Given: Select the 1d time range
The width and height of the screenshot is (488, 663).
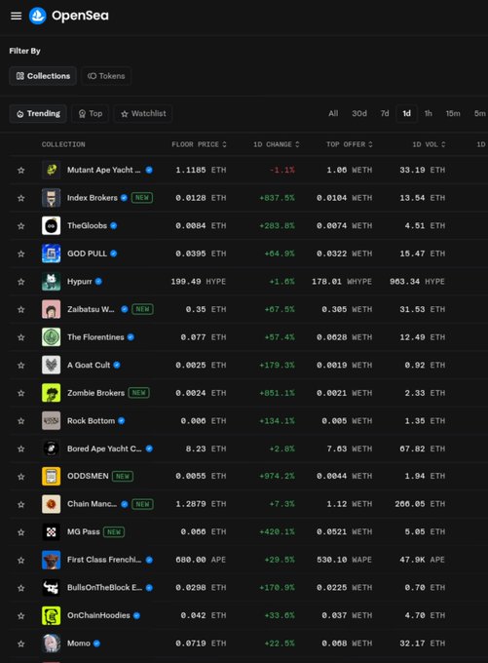Looking at the screenshot, I should (406, 113).
